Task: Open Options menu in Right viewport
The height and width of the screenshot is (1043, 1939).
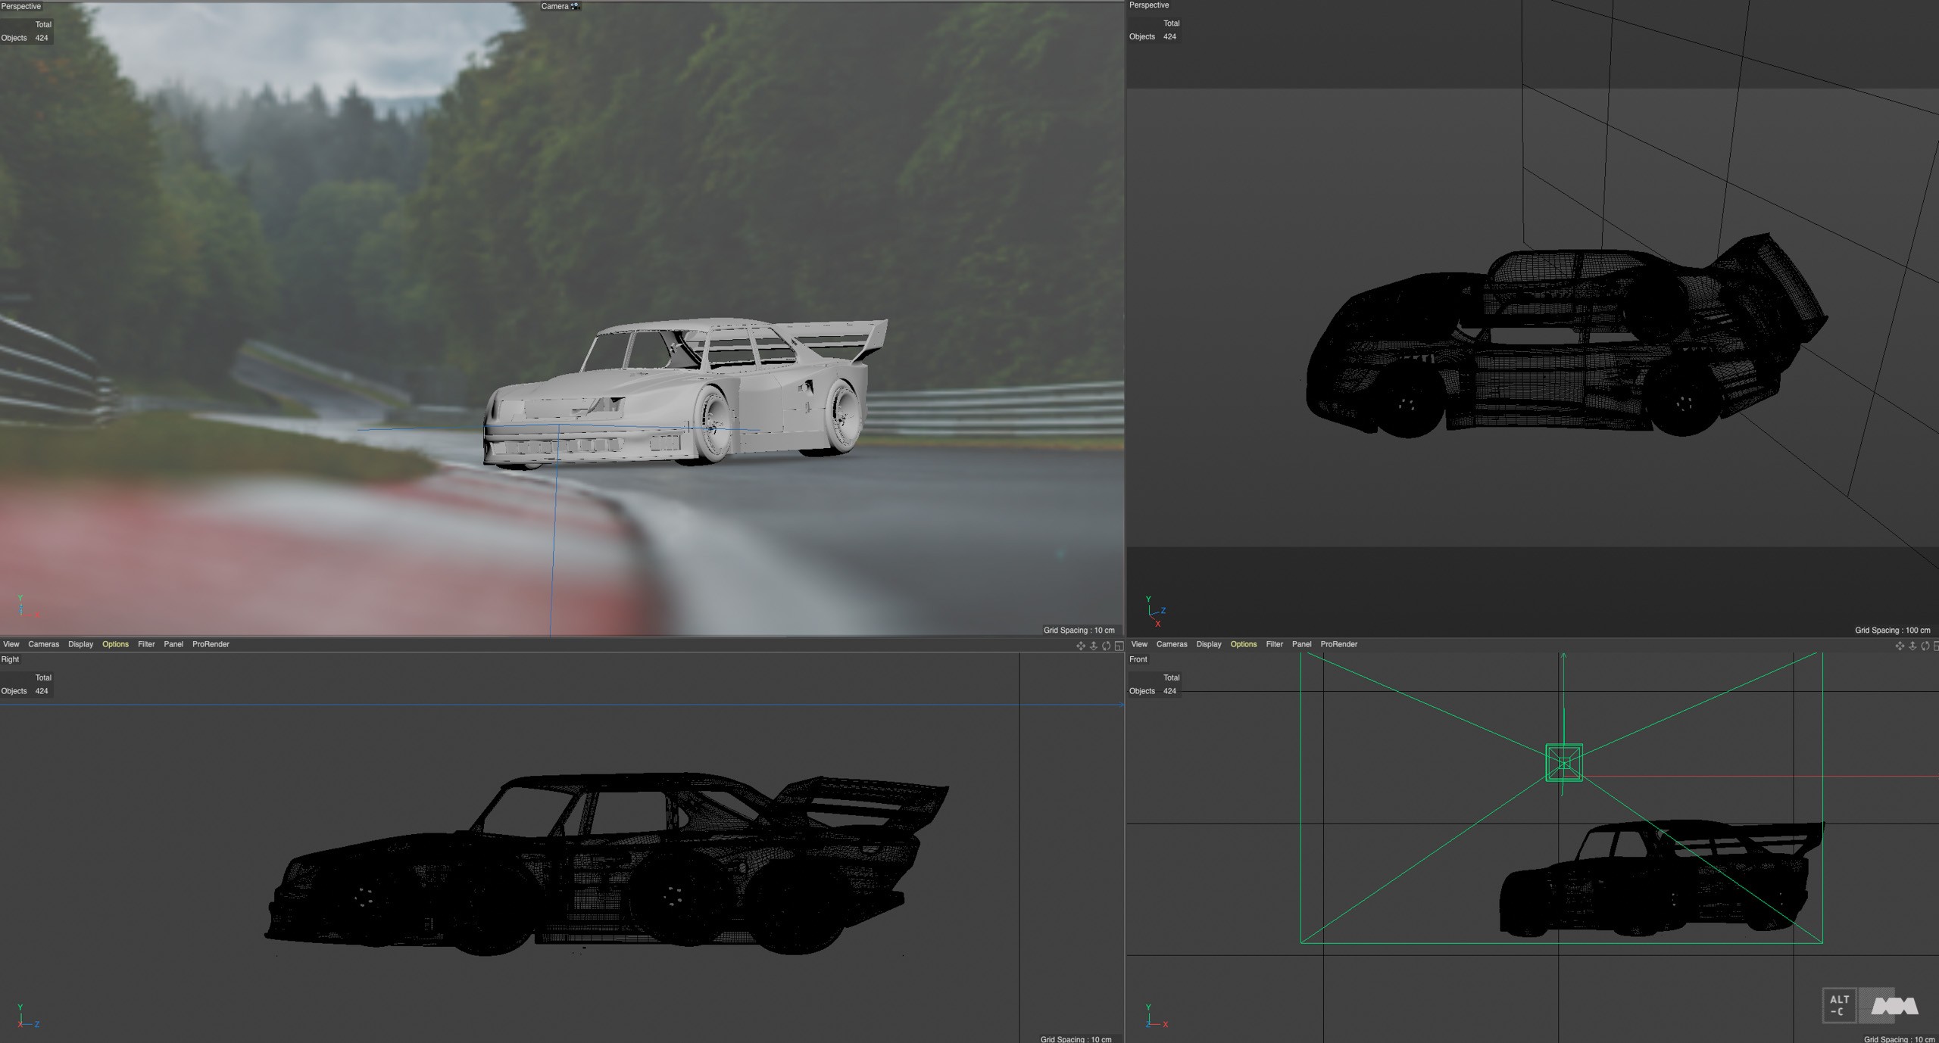Action: [x=115, y=644]
